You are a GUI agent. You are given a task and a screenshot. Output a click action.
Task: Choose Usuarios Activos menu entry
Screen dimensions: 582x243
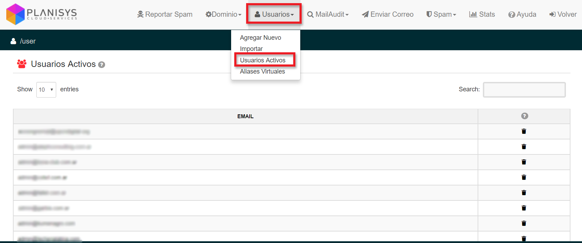tap(263, 60)
